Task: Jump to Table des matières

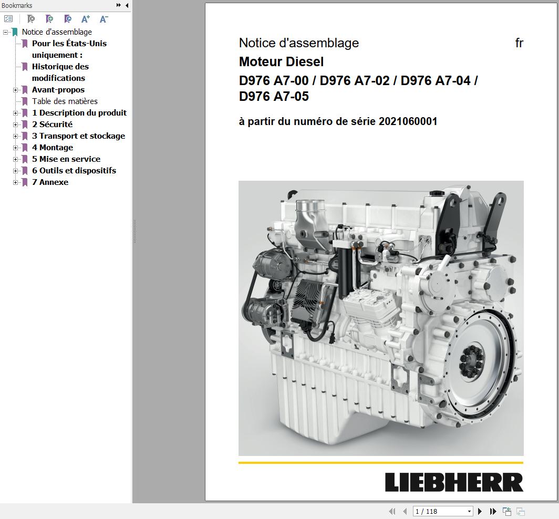Action: pyautogui.click(x=65, y=101)
